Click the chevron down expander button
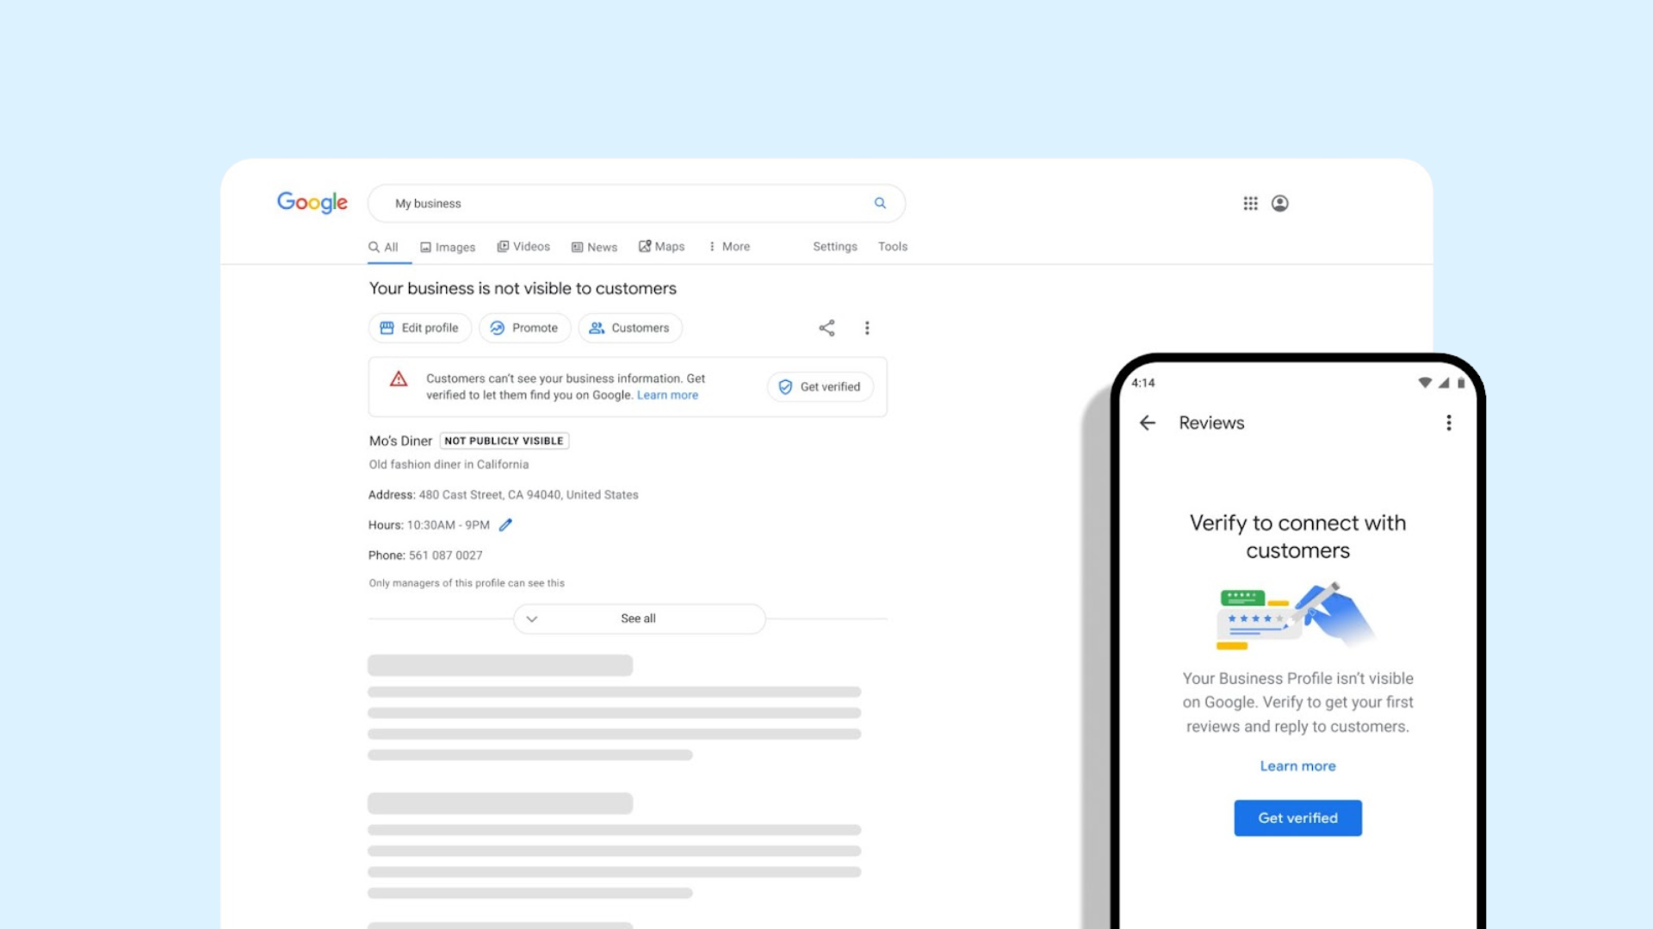 (530, 618)
